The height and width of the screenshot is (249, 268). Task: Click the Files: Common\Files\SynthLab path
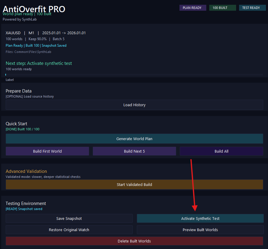point(28,52)
